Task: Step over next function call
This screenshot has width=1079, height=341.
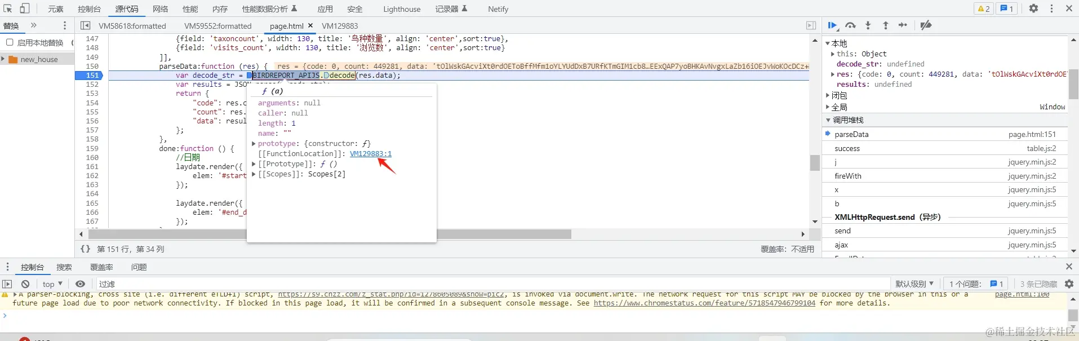Action: click(x=850, y=25)
